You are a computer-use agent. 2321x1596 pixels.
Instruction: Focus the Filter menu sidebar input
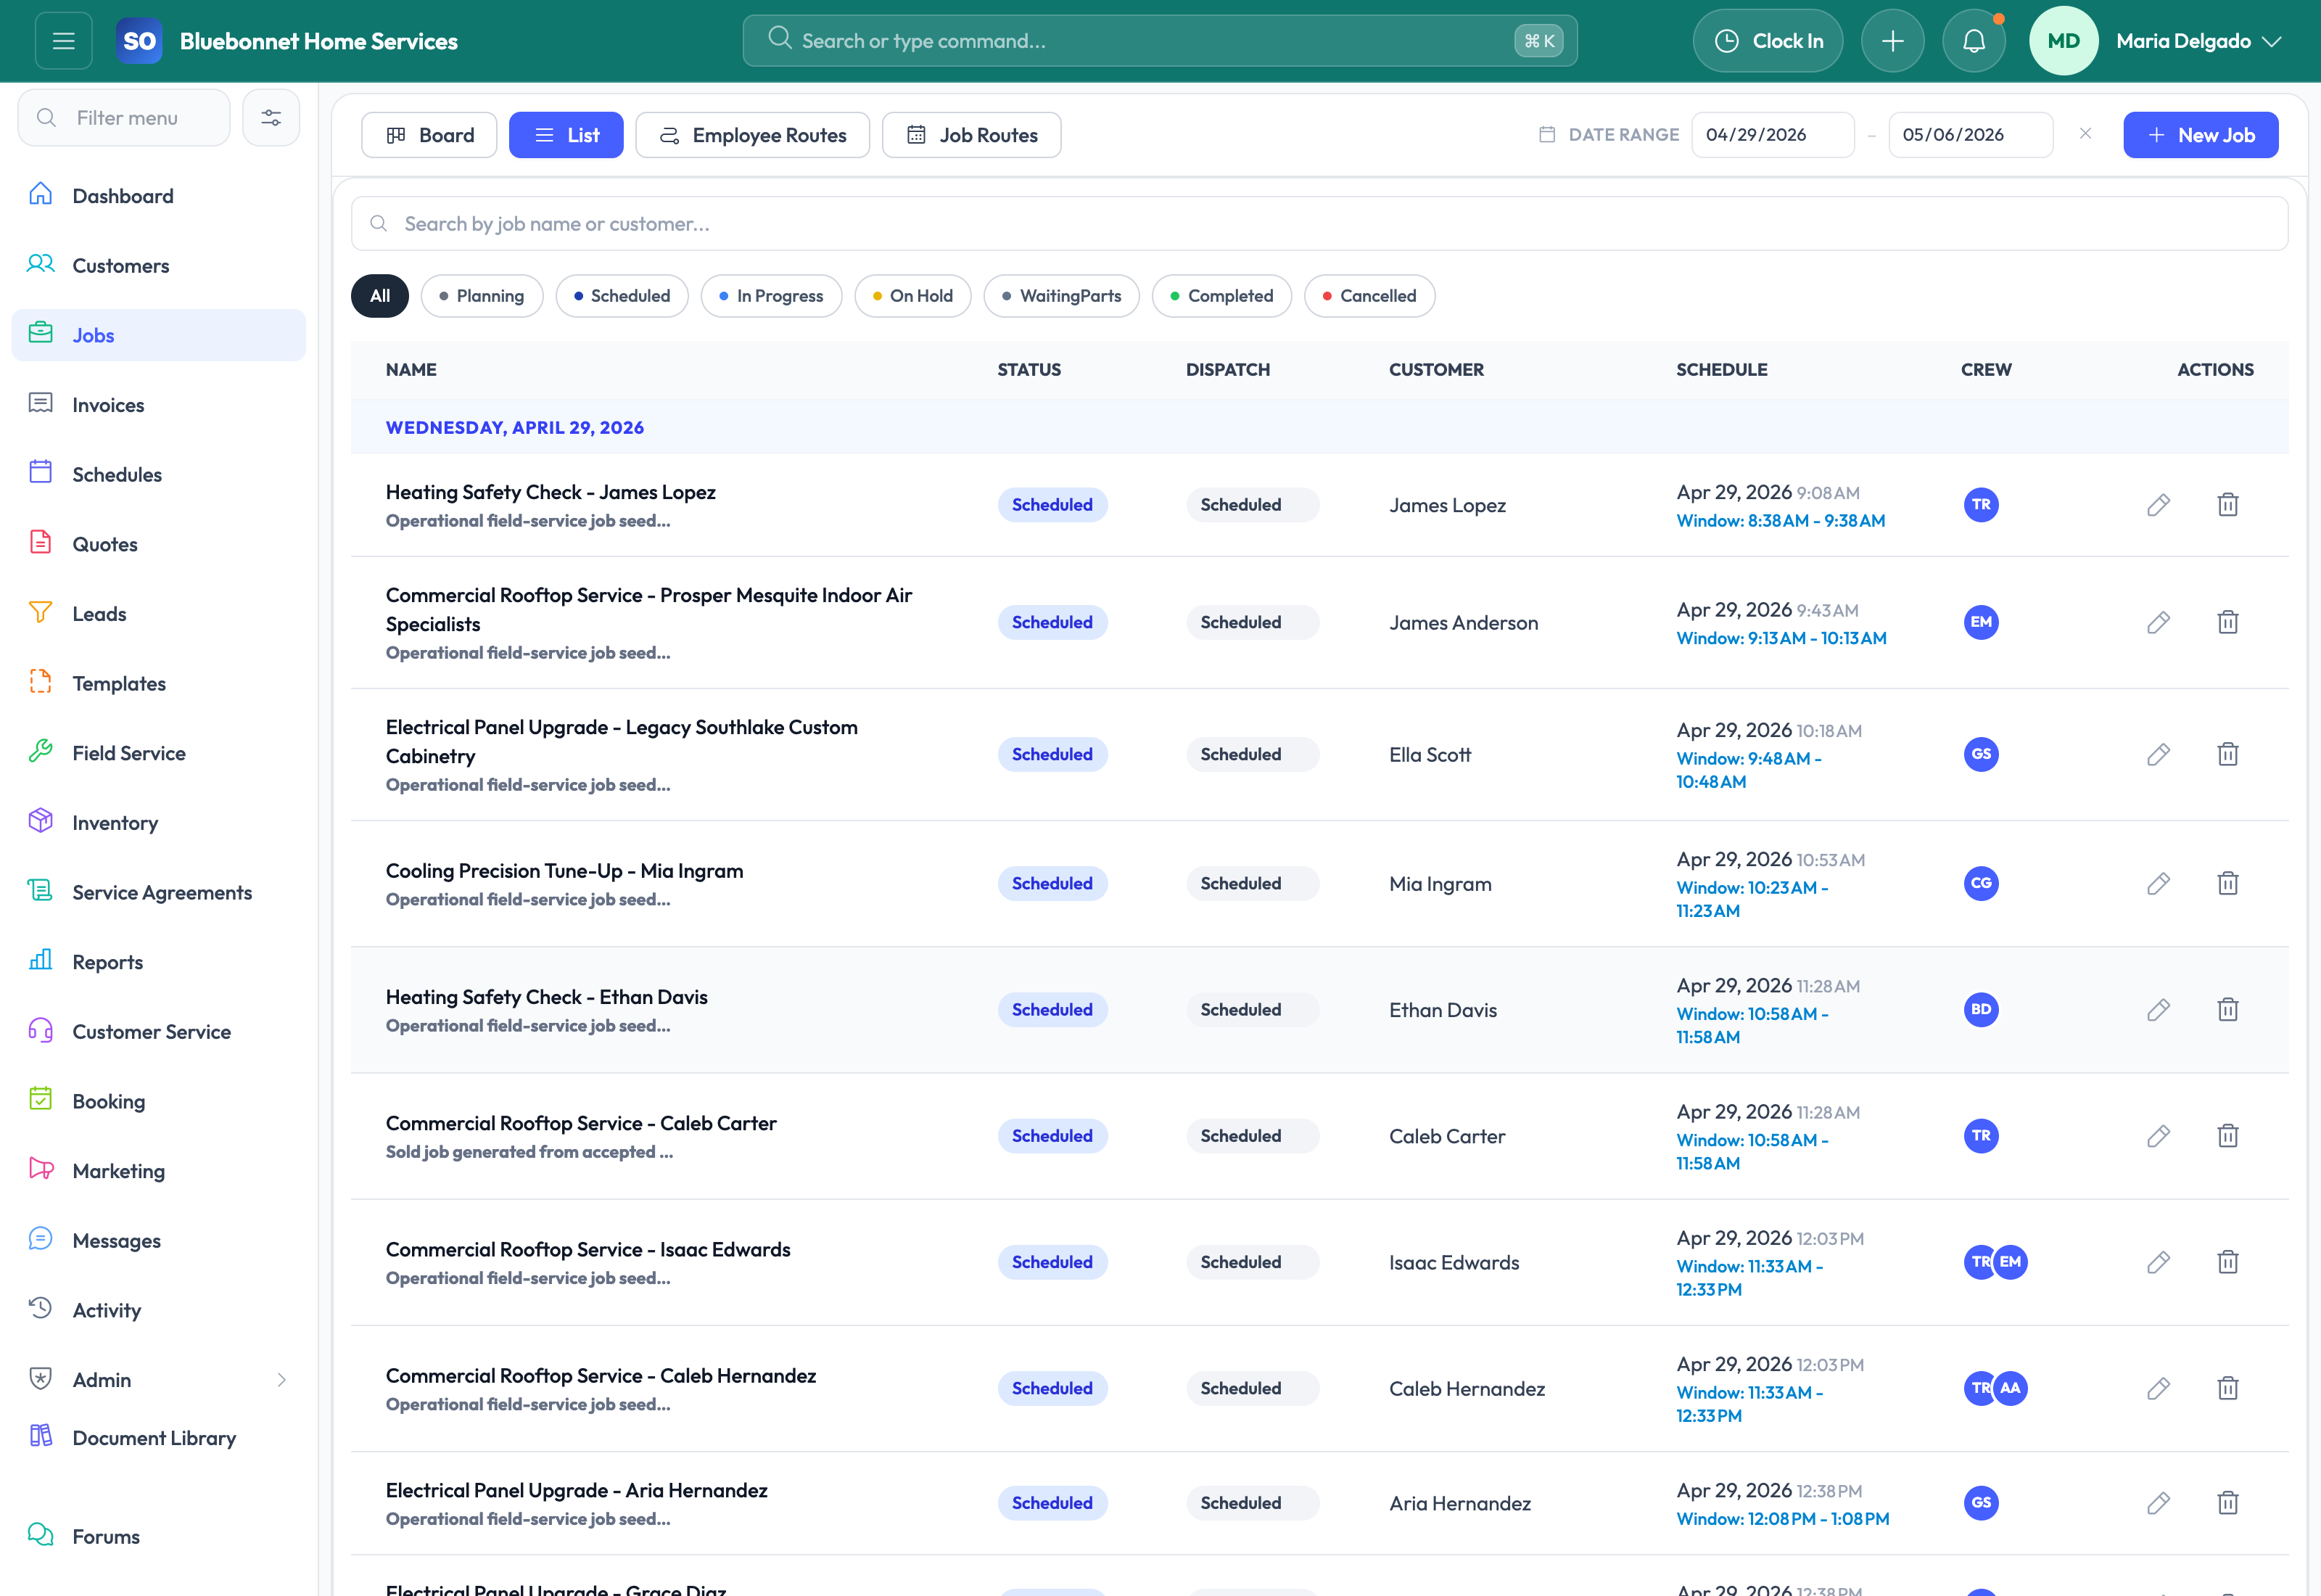point(124,118)
